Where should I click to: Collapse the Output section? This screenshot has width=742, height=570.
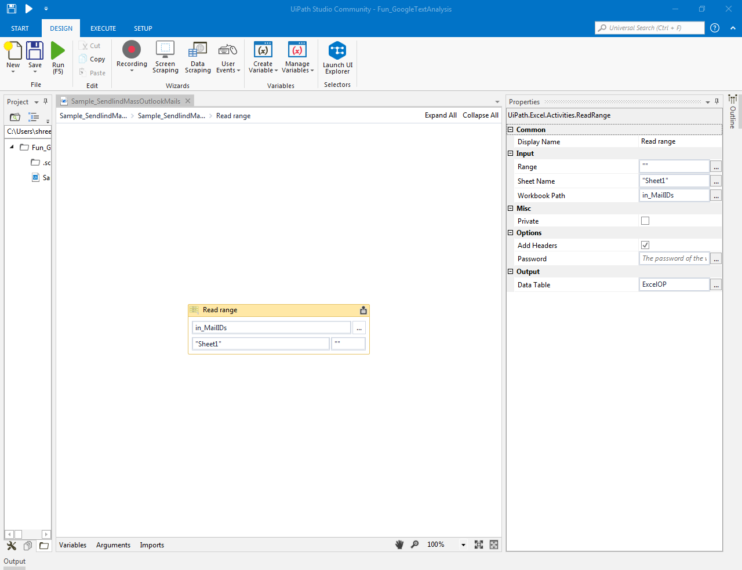coord(511,272)
